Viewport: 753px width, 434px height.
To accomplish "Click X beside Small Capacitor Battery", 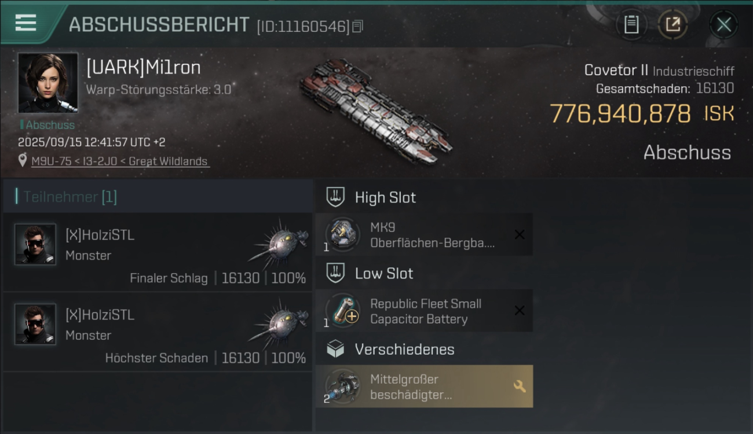I will click(520, 311).
